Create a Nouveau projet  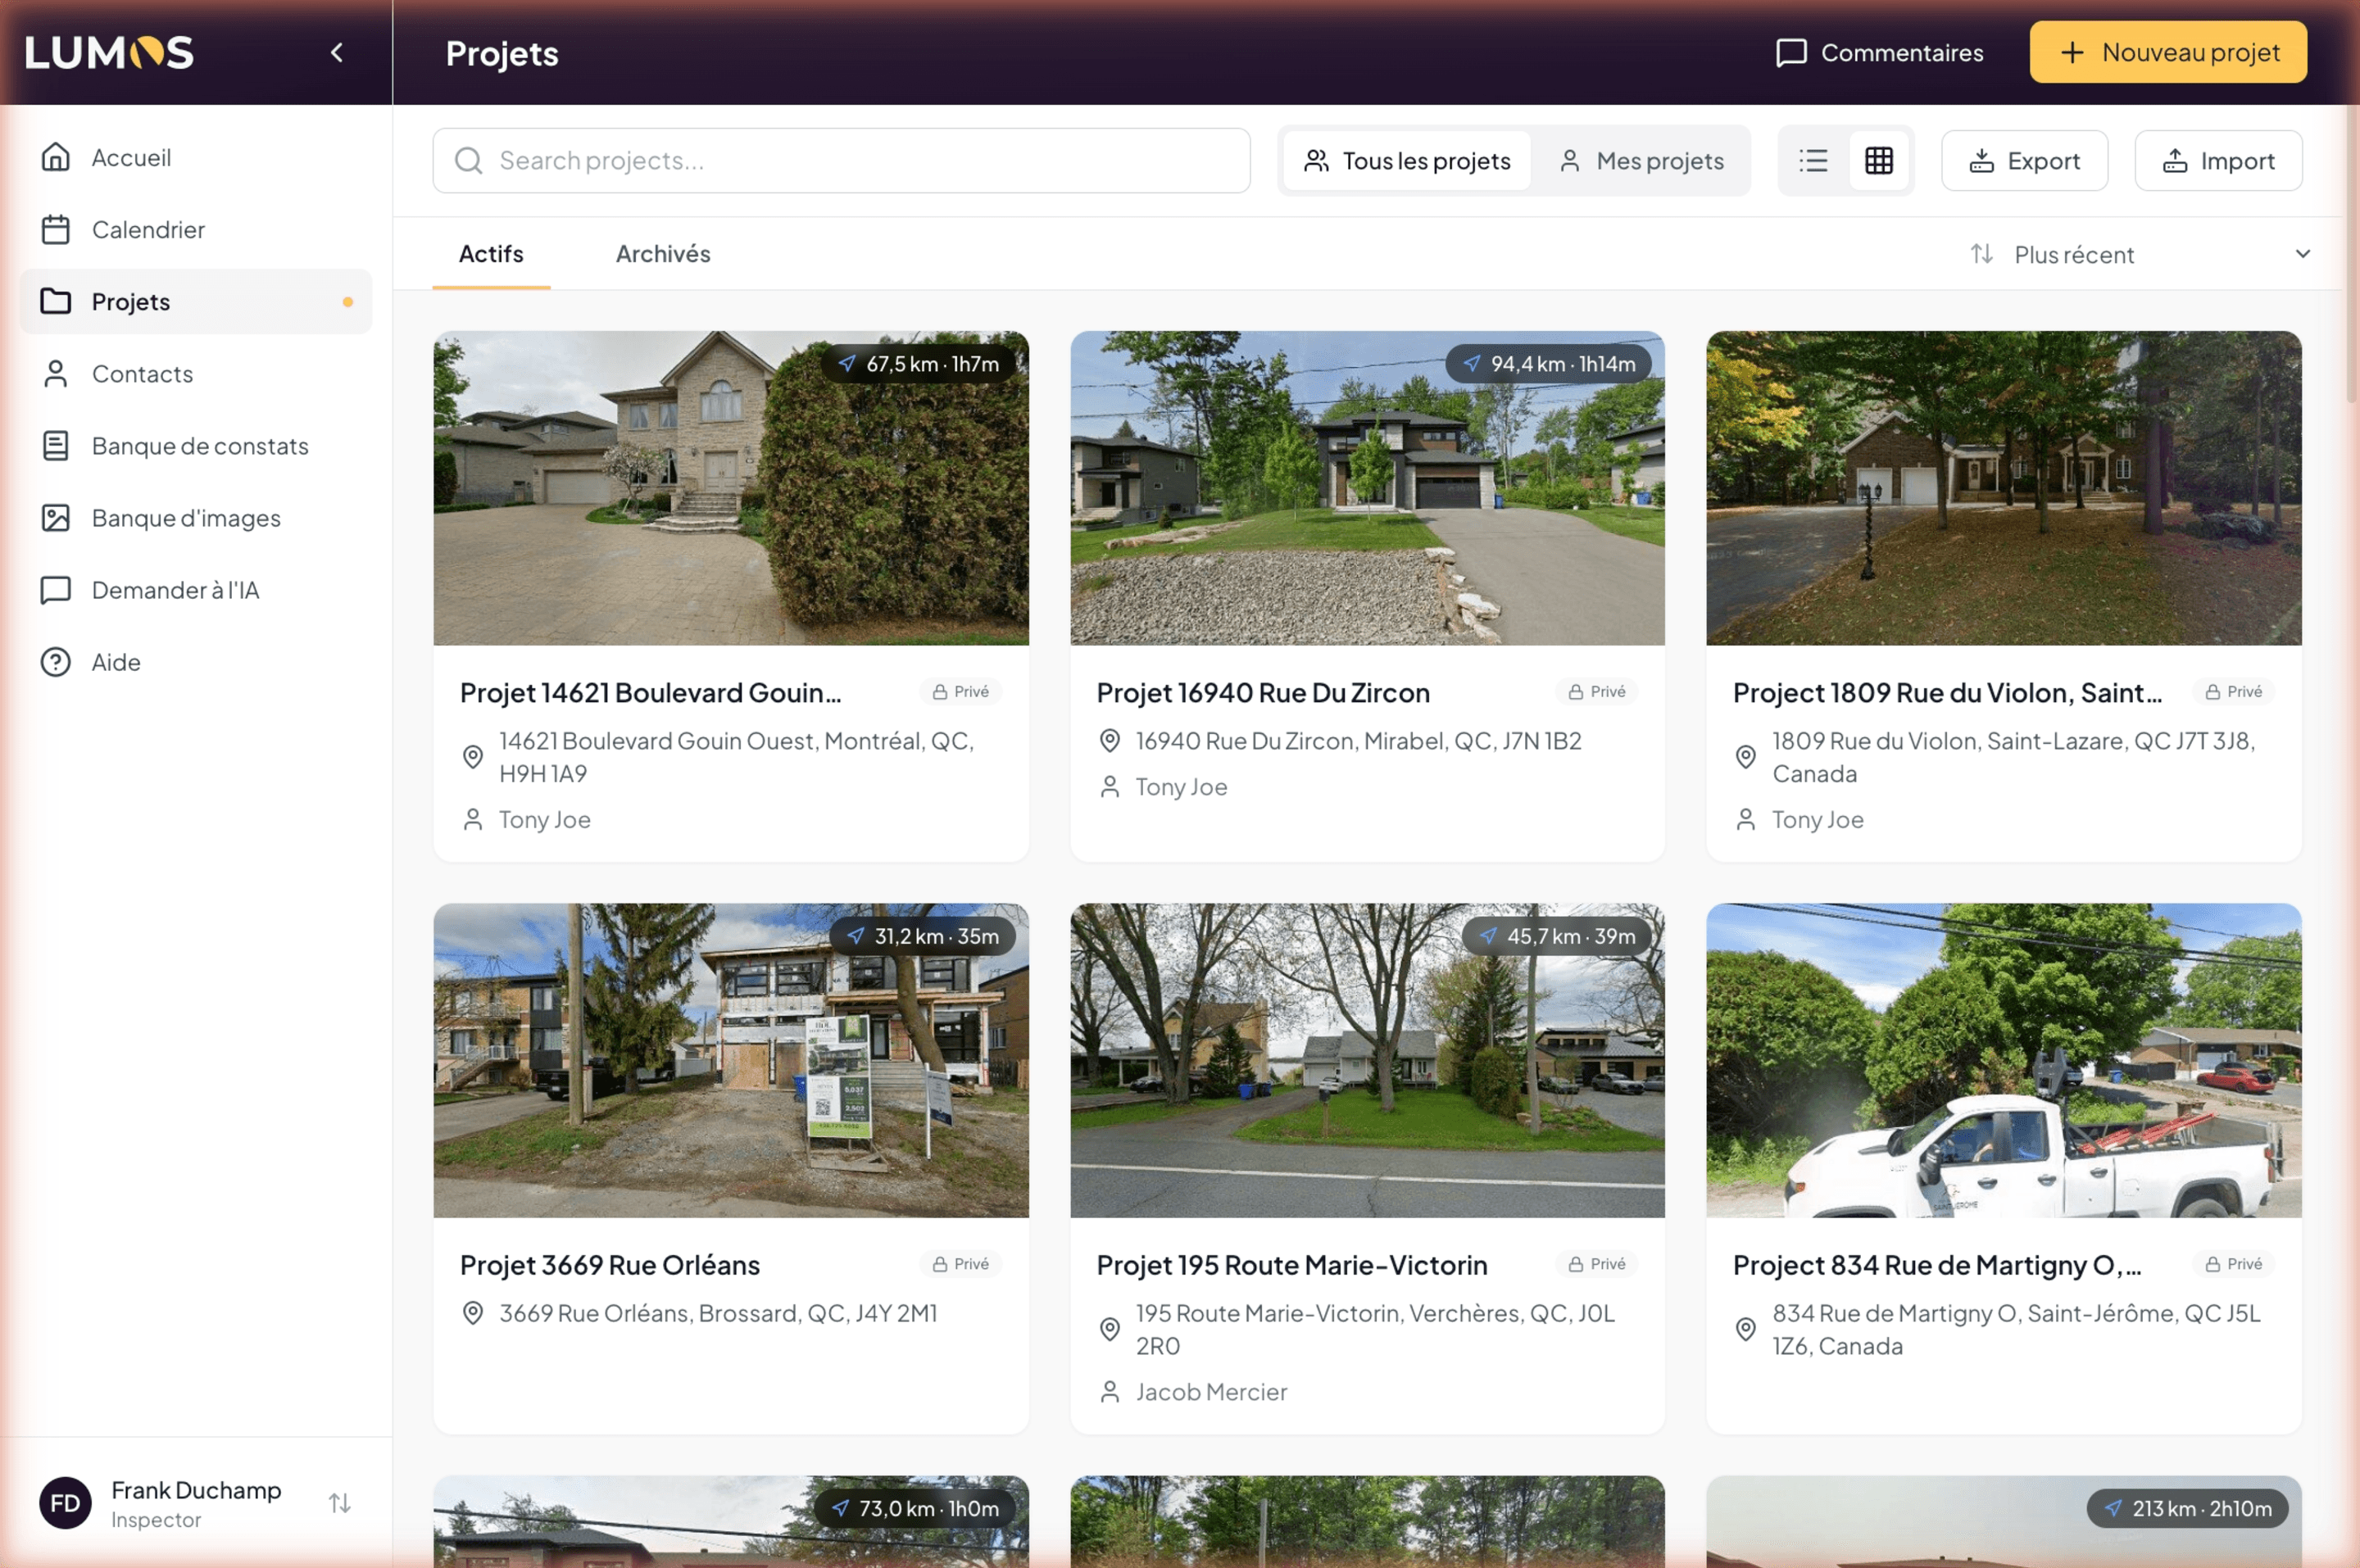click(x=2168, y=52)
